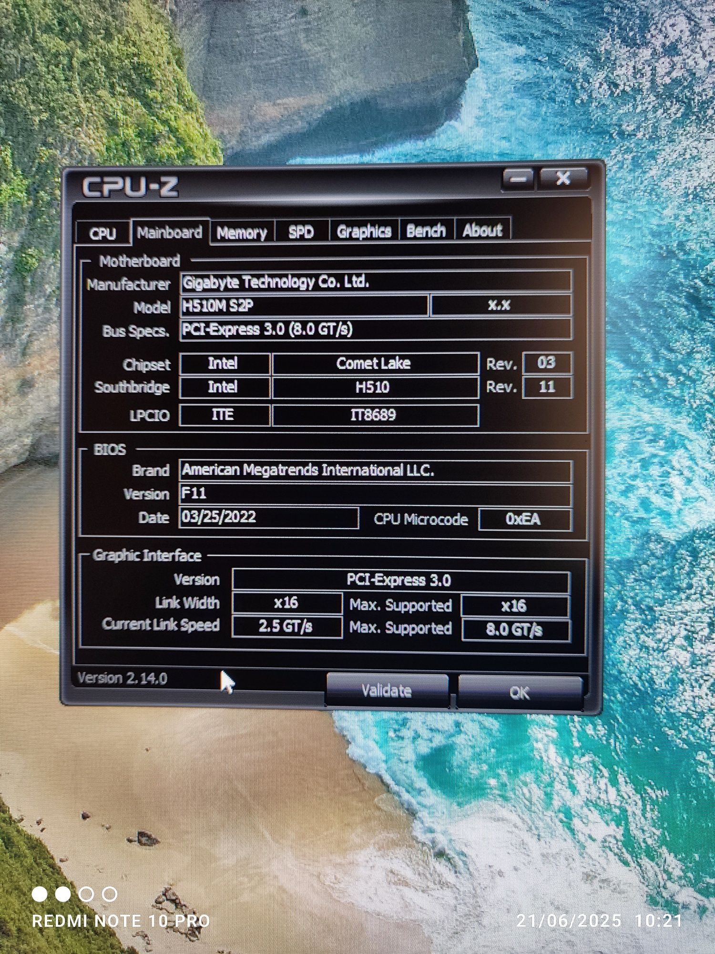Viewport: 715px width, 954px height.
Task: Click the 0xEA CPU Microcode value
Action: 524,519
